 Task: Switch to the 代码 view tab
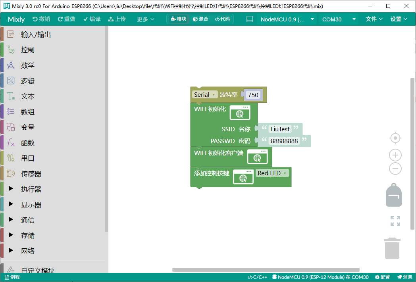pos(222,19)
